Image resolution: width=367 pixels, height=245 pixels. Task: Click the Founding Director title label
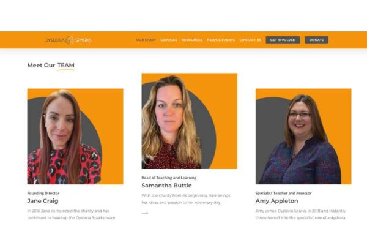click(43, 193)
